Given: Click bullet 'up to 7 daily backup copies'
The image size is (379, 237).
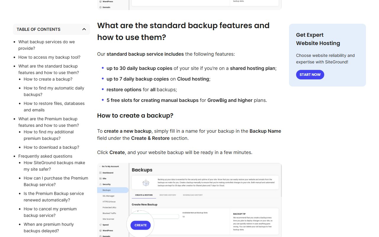Looking at the screenshot, I should click(158, 79).
